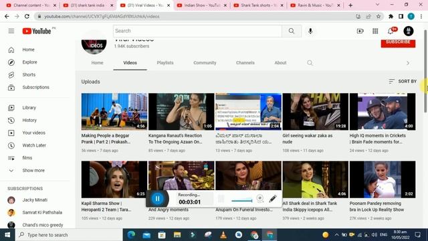Click the recorder audio level slider

pyautogui.click(x=242, y=201)
